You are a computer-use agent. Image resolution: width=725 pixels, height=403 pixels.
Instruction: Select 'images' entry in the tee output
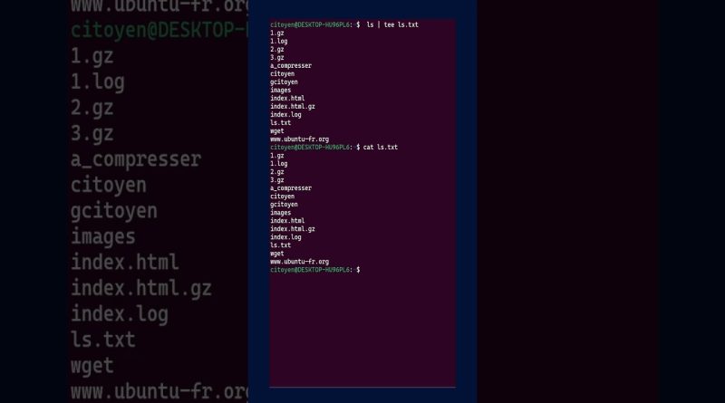point(281,91)
